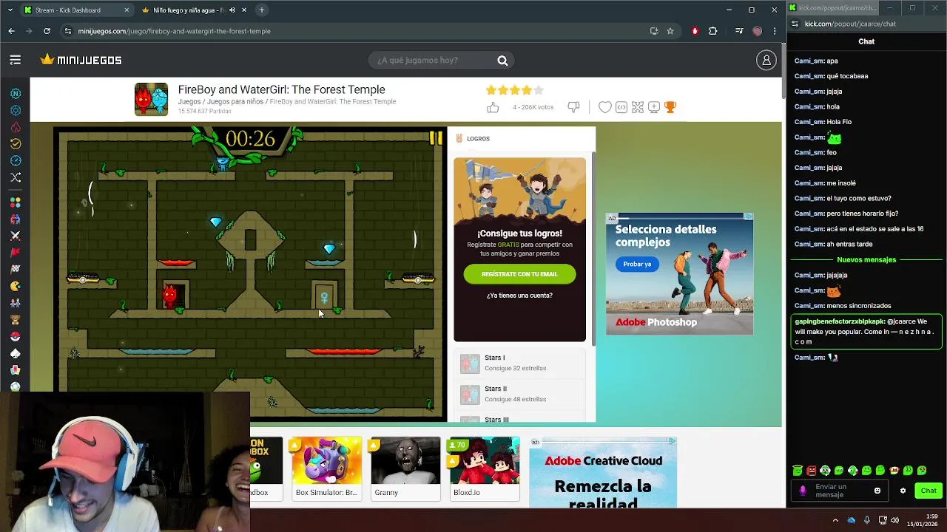Select the 'Stars I' achievement row
The height and width of the screenshot is (532, 947).
coord(519,363)
